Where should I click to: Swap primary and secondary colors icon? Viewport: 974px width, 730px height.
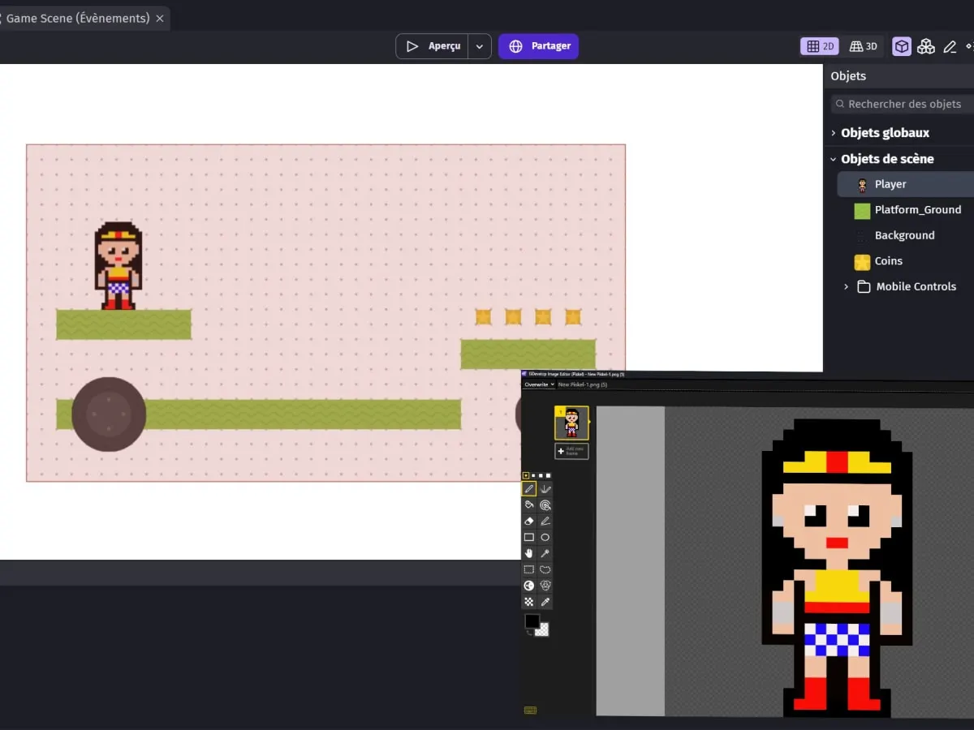(x=528, y=633)
